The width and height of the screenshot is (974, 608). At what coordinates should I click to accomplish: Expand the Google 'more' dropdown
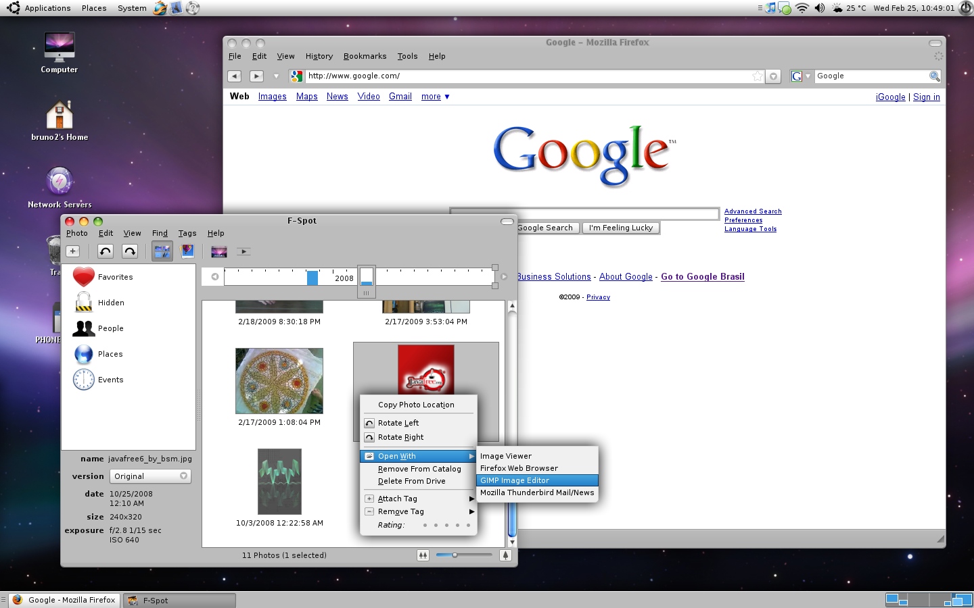tap(435, 97)
